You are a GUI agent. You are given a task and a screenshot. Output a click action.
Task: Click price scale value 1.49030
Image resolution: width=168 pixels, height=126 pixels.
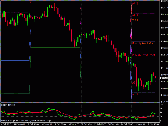point(164,88)
